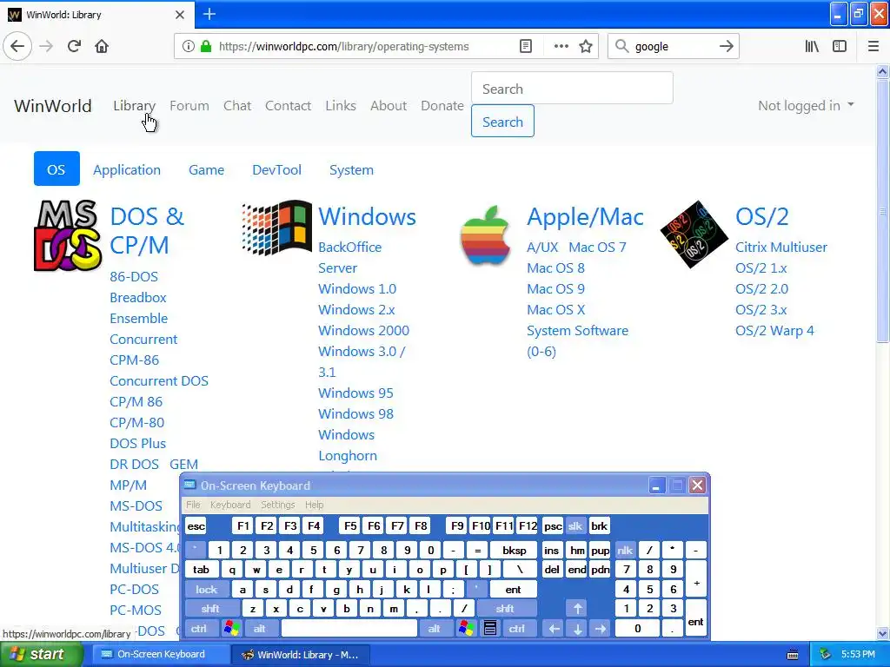Open Help menu in On-Screen Keyboard
The height and width of the screenshot is (667, 890).
click(x=314, y=505)
